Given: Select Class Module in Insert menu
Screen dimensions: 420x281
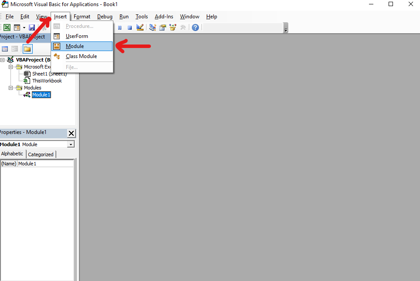Looking at the screenshot, I should (81, 56).
